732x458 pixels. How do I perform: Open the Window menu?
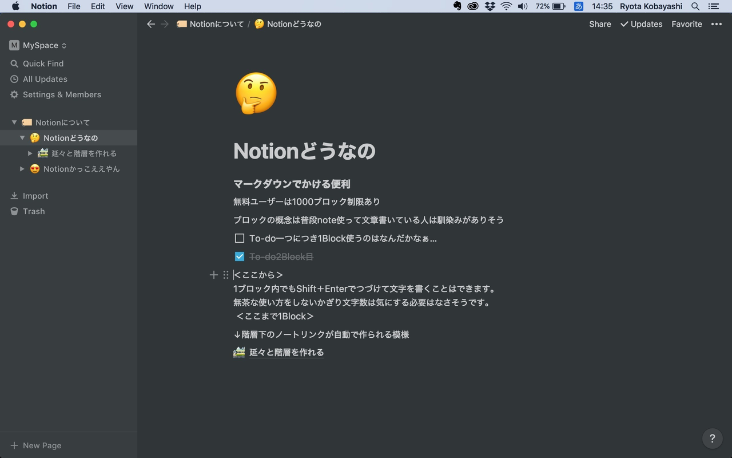[159, 6]
